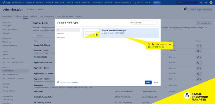This screenshot has width=215, height=104.
Task: Open the Dashboards dropdown menu
Action: coord(18,3)
